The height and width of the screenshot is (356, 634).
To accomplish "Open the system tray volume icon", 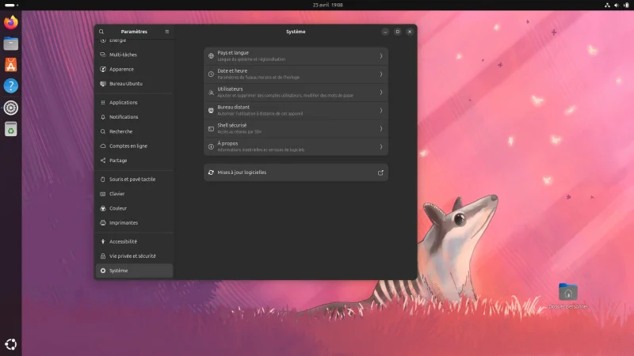I will (617, 6).
